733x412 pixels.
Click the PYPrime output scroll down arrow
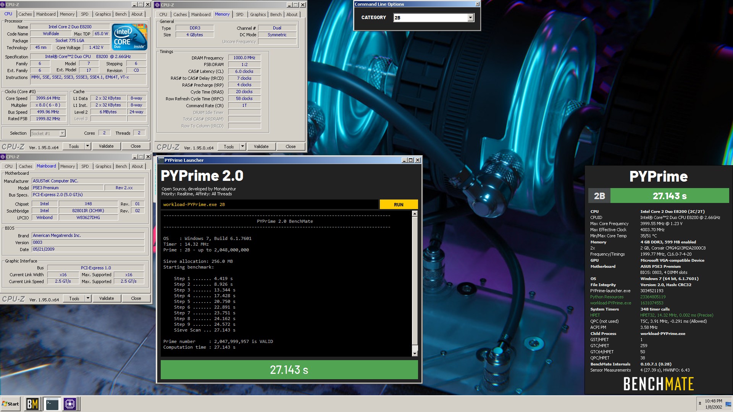(x=415, y=354)
